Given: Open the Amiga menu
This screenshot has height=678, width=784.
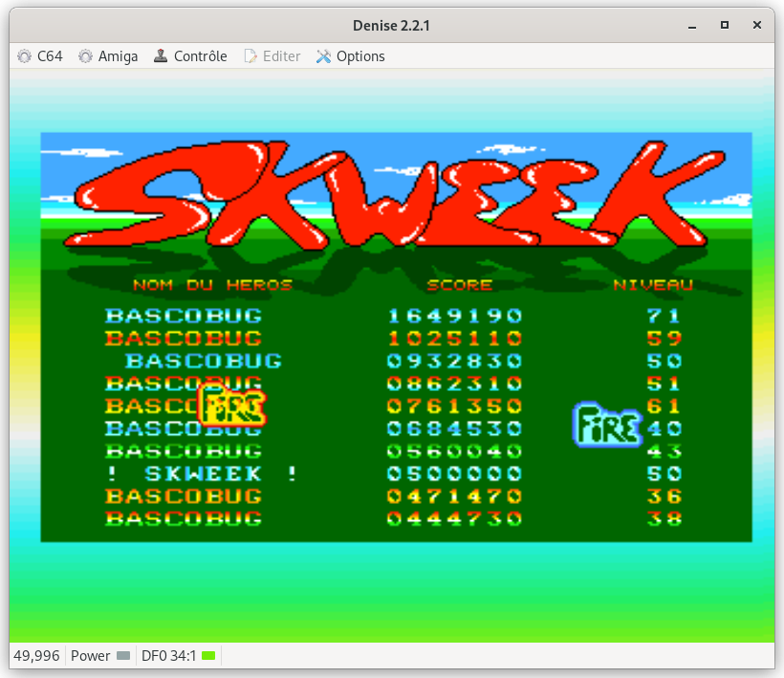Looking at the screenshot, I should point(108,56).
